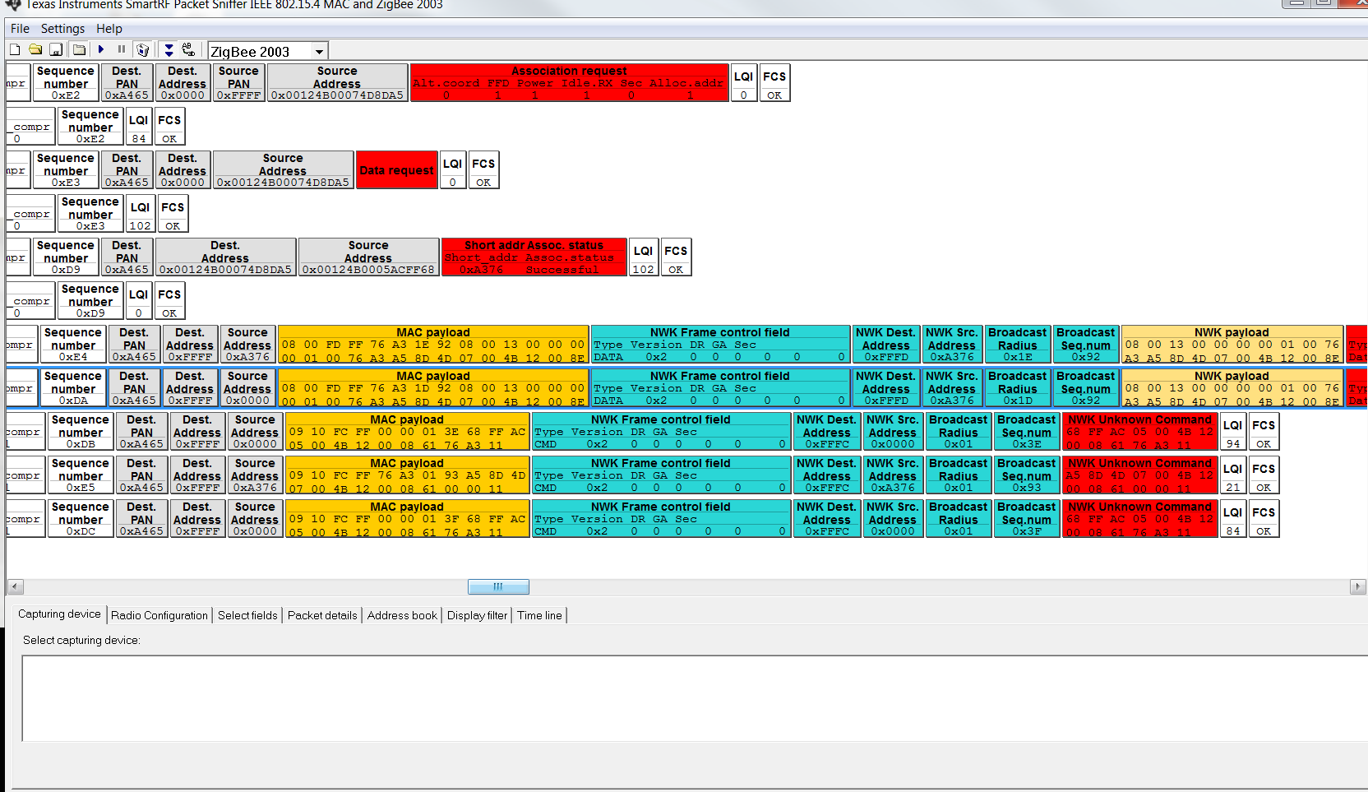Start packet capture with the play icon
1368x792 pixels.
[x=101, y=50]
